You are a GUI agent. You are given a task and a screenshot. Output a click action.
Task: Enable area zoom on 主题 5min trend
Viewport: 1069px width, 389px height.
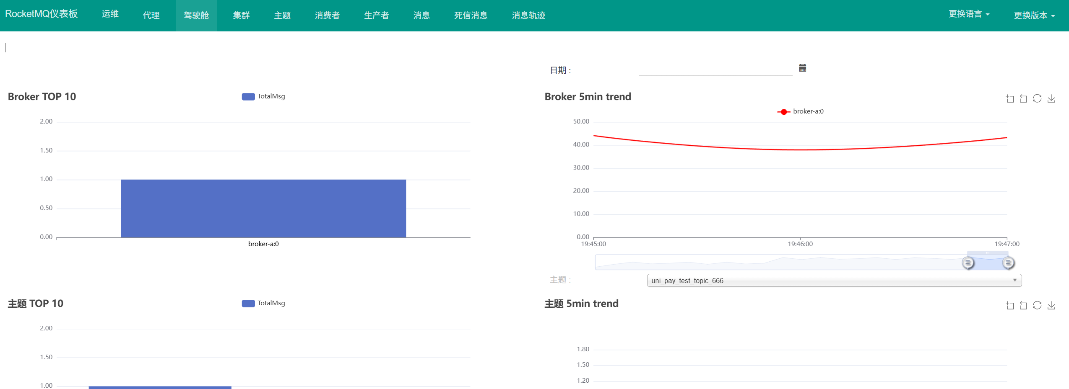[x=1010, y=305]
